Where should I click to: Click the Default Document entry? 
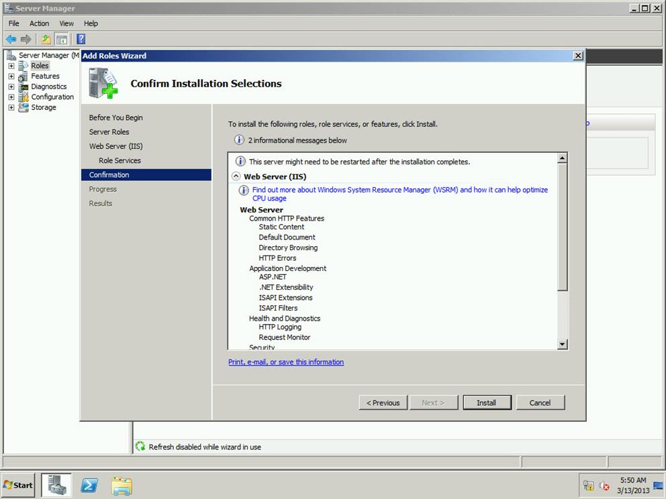(x=287, y=237)
